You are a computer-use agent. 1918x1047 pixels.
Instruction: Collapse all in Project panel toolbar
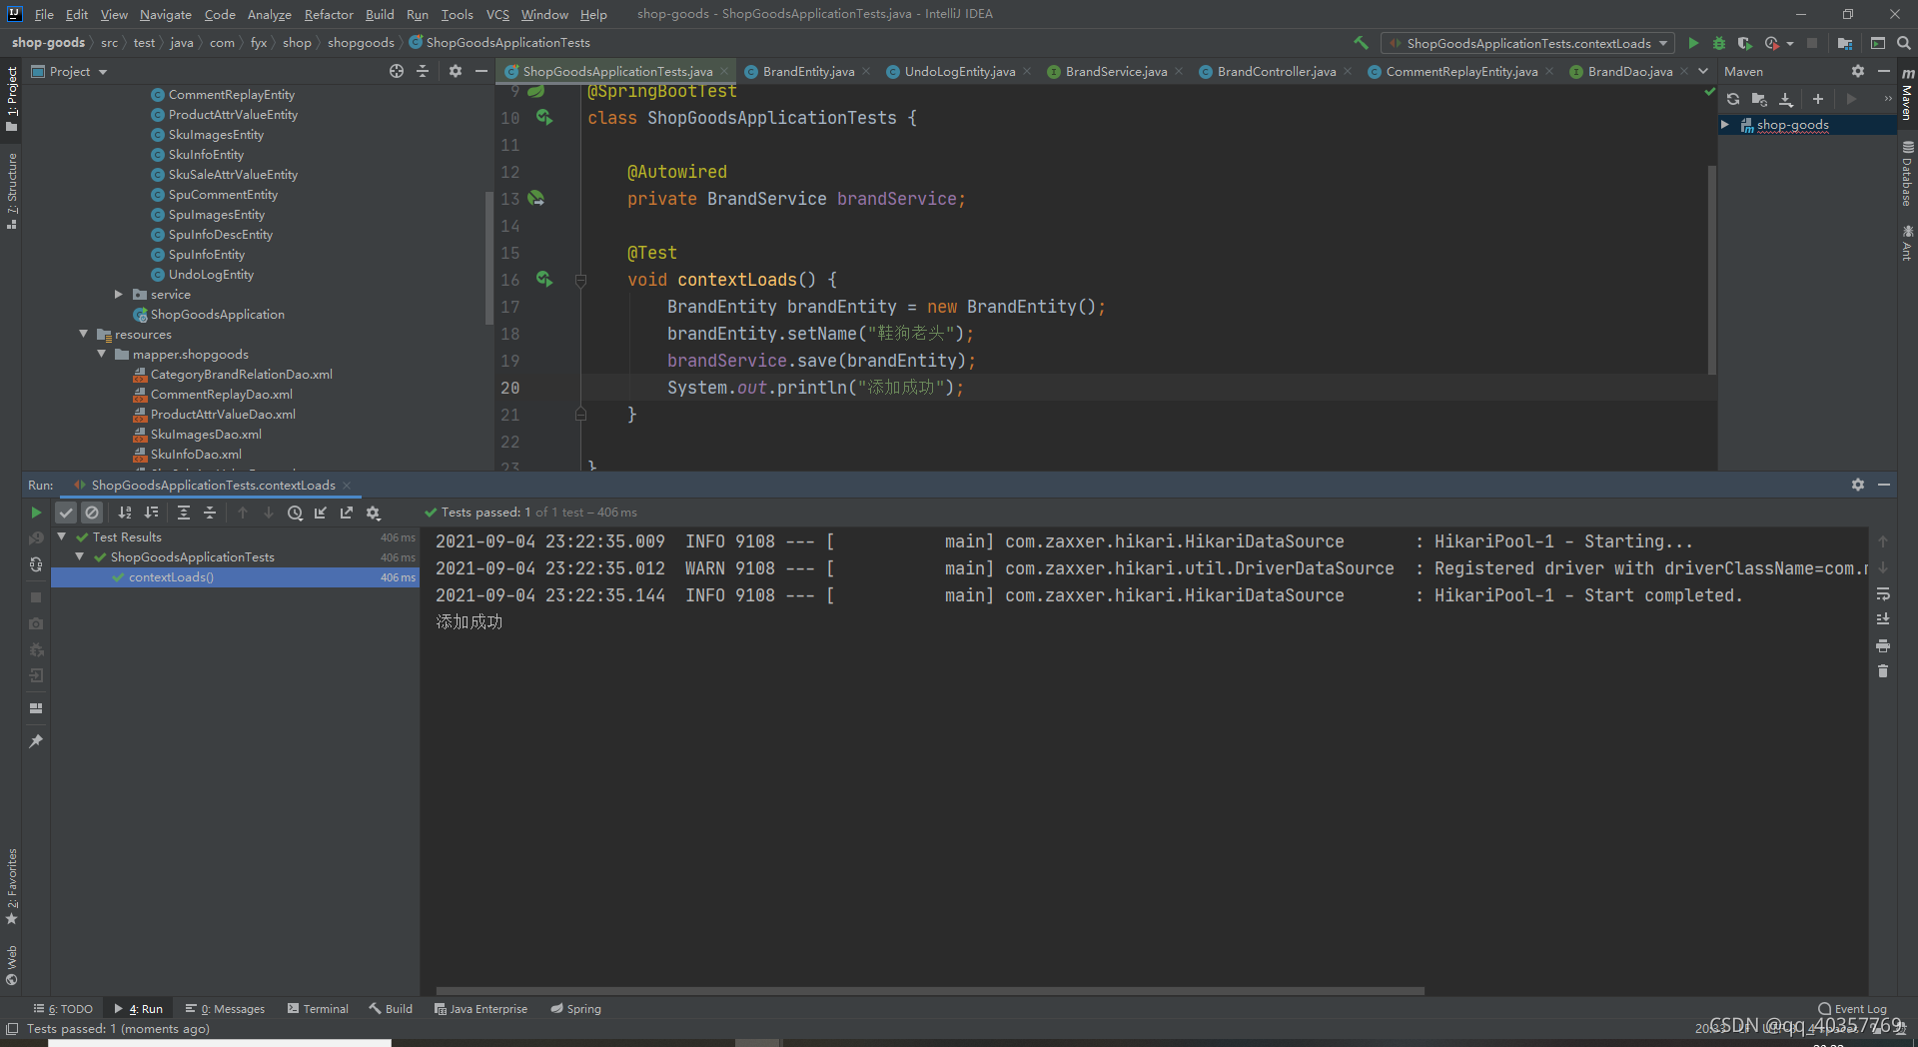(x=423, y=71)
